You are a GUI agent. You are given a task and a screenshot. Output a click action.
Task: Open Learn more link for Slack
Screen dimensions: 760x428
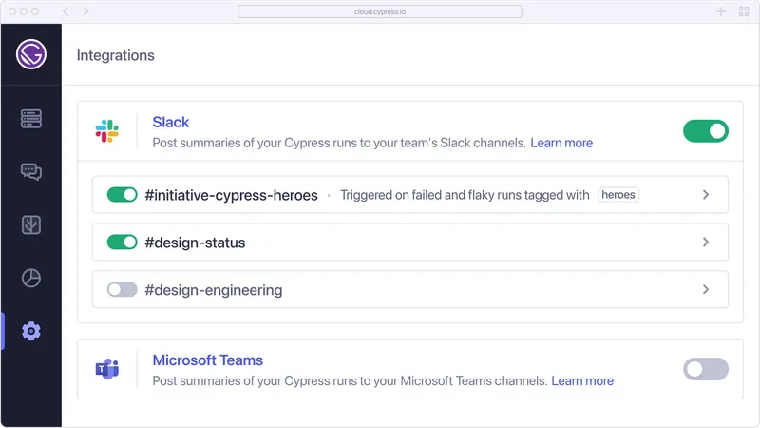coord(561,143)
